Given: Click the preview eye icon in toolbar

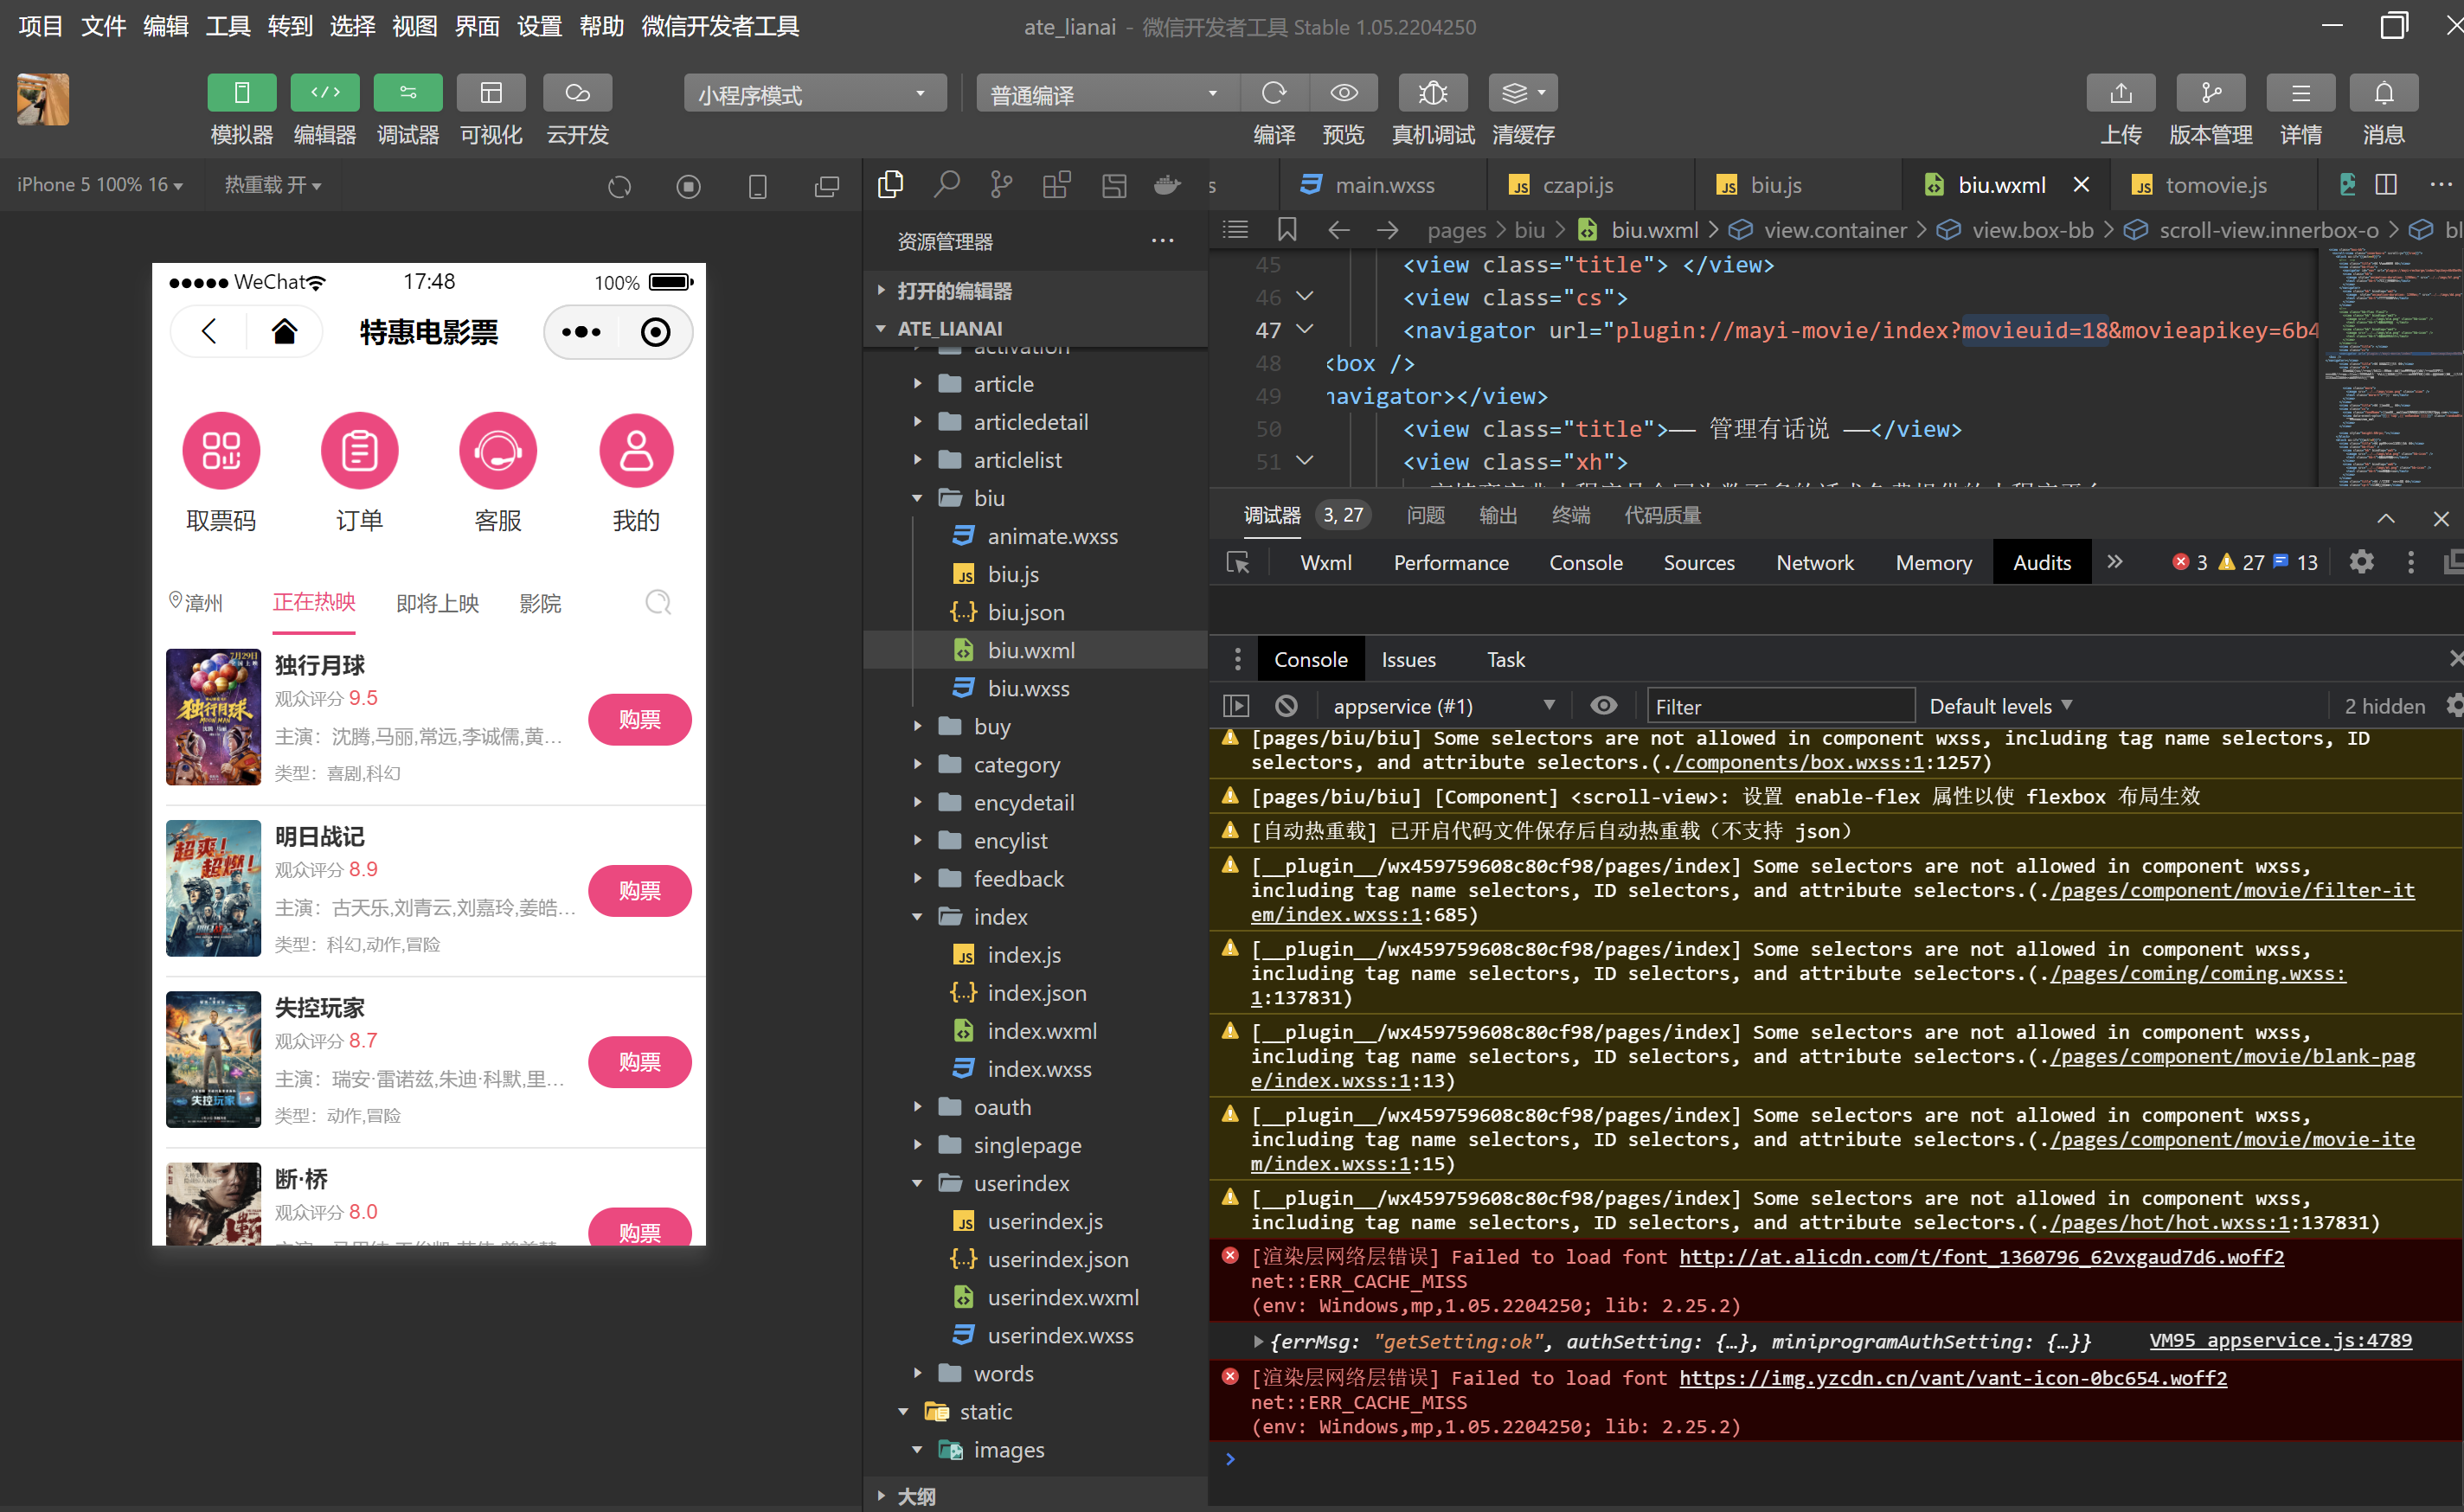Looking at the screenshot, I should [x=1343, y=93].
